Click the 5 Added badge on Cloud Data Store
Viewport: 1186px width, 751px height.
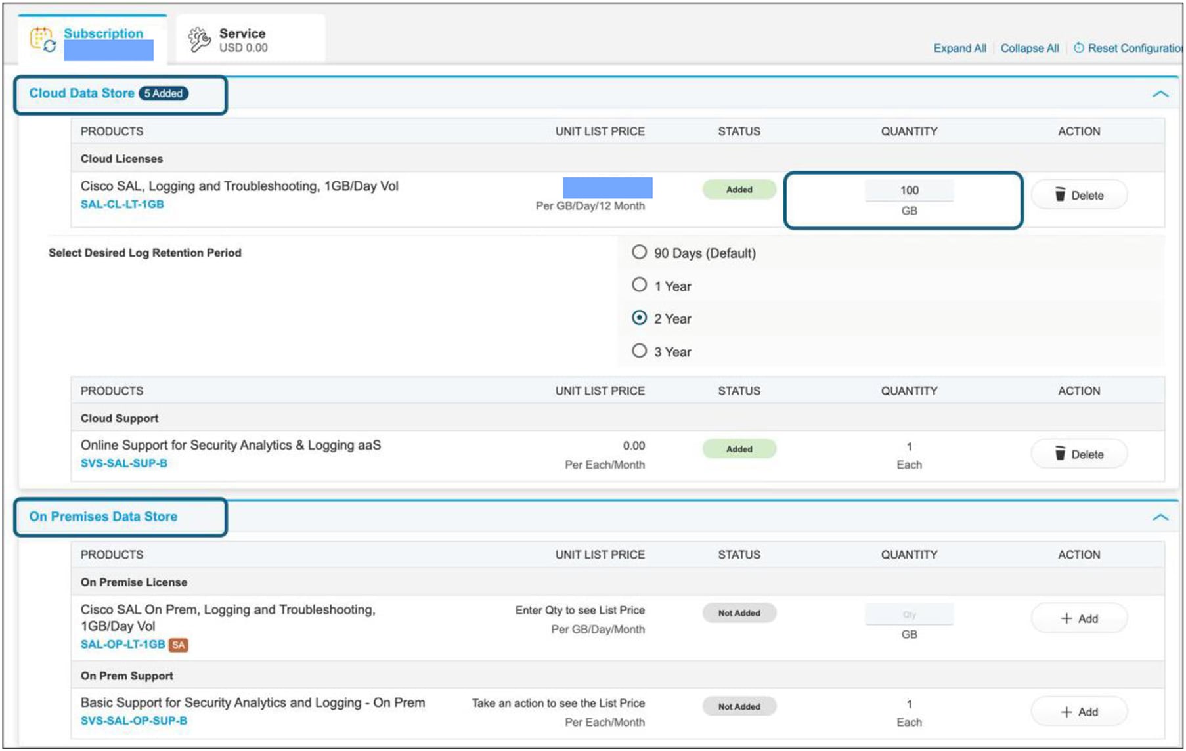click(x=164, y=93)
